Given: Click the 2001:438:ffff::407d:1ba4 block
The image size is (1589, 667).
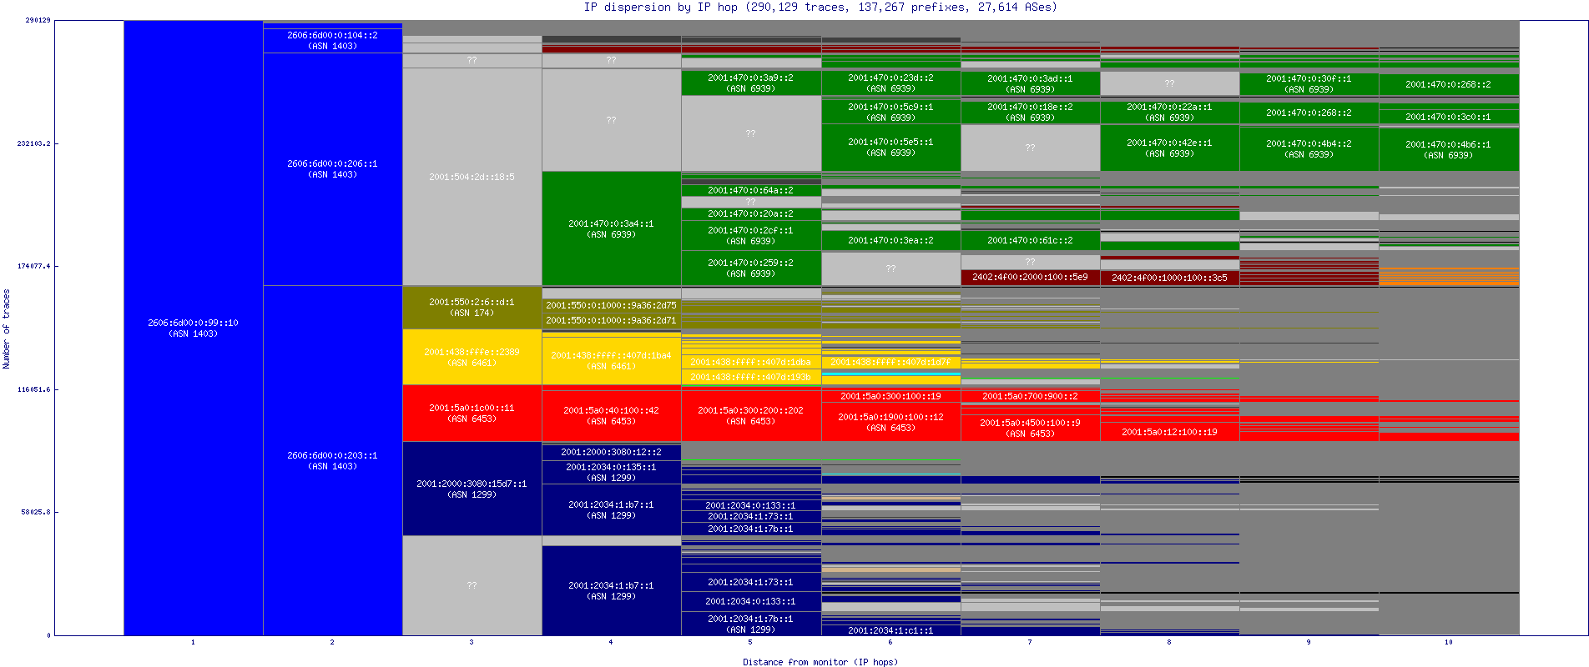Looking at the screenshot, I should coord(612,361).
